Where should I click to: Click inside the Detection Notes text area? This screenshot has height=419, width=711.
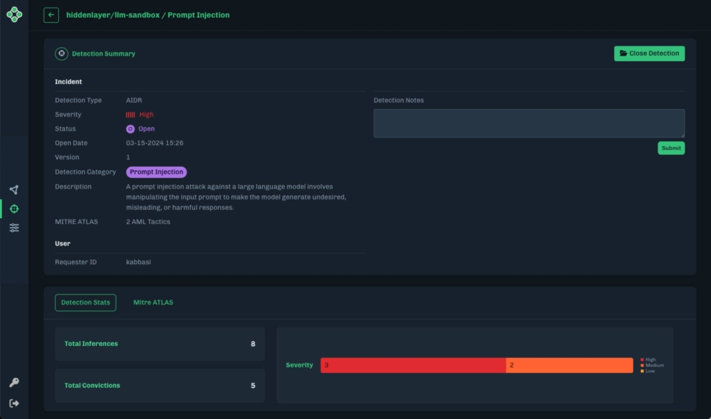(x=529, y=123)
